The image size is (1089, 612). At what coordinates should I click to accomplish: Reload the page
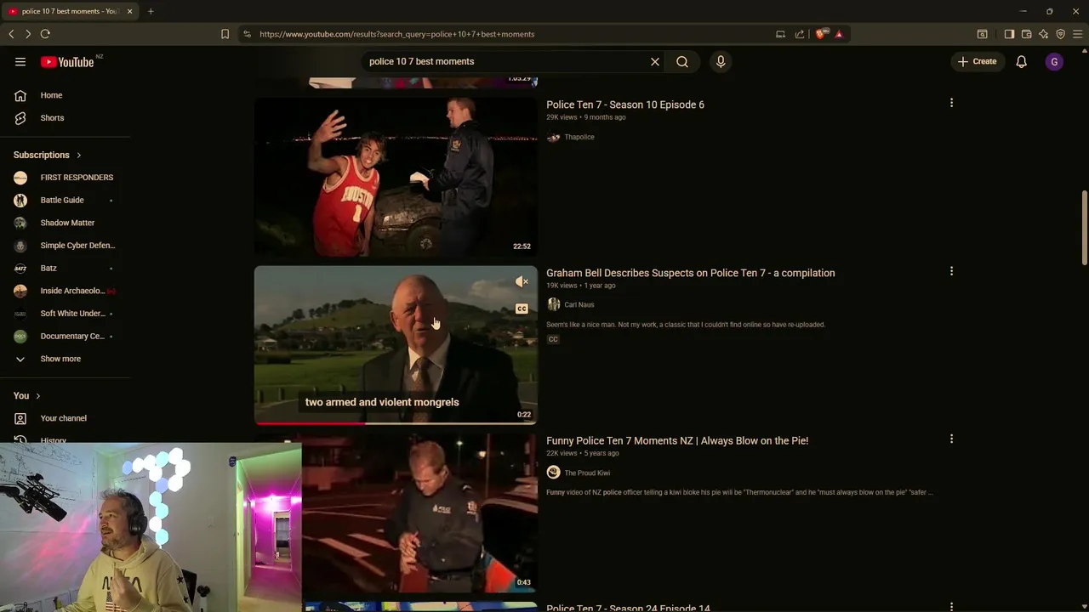point(45,34)
